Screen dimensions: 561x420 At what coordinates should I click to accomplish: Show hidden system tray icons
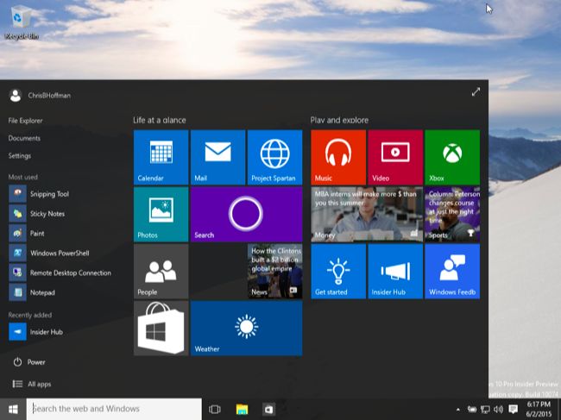coord(458,410)
